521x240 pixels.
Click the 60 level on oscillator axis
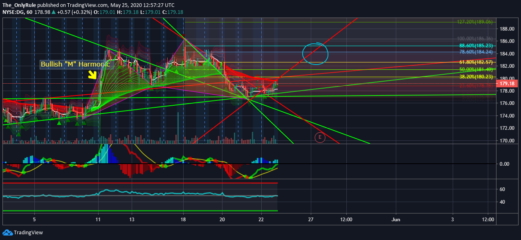(502, 189)
